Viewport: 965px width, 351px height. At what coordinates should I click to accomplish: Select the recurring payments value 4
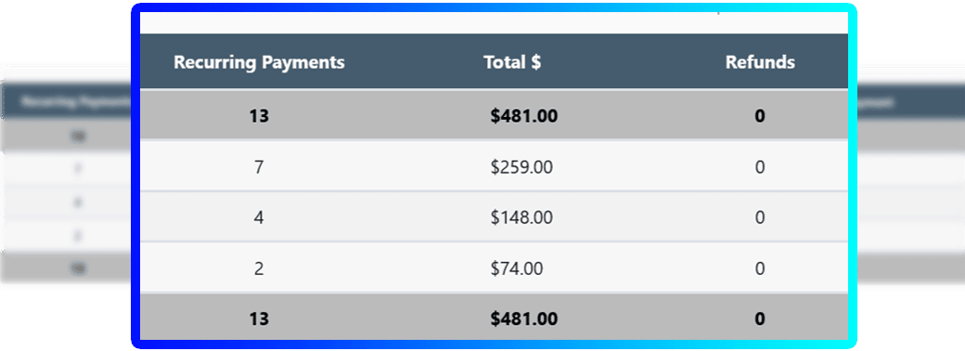coord(259,217)
